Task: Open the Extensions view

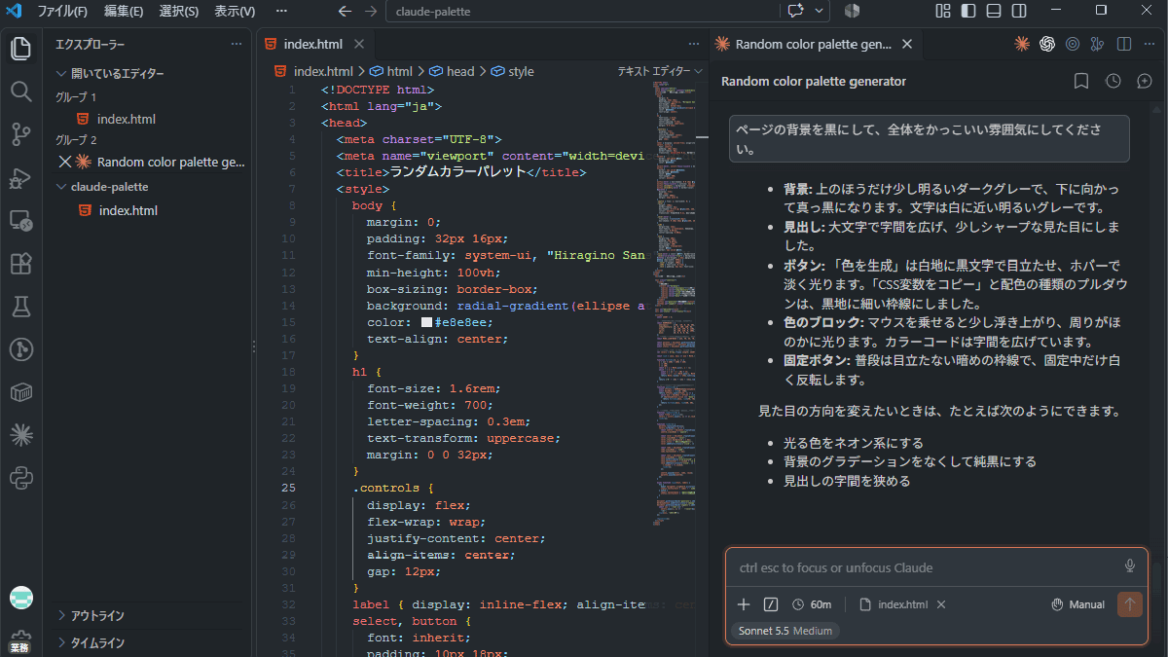Action: tap(21, 263)
